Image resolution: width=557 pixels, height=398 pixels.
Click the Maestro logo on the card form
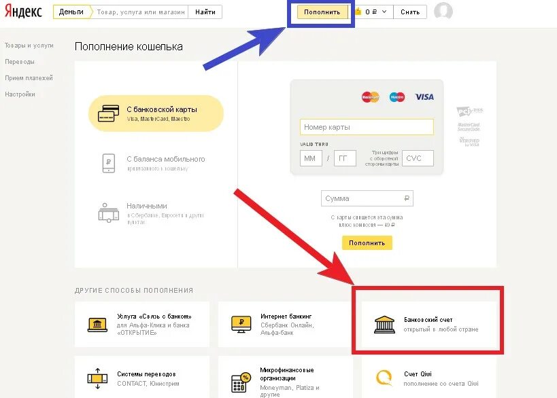396,97
